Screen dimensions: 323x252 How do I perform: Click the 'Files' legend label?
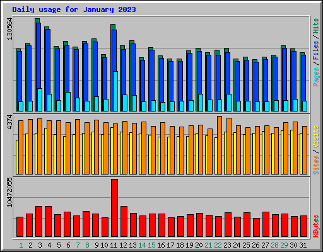pos(316,50)
